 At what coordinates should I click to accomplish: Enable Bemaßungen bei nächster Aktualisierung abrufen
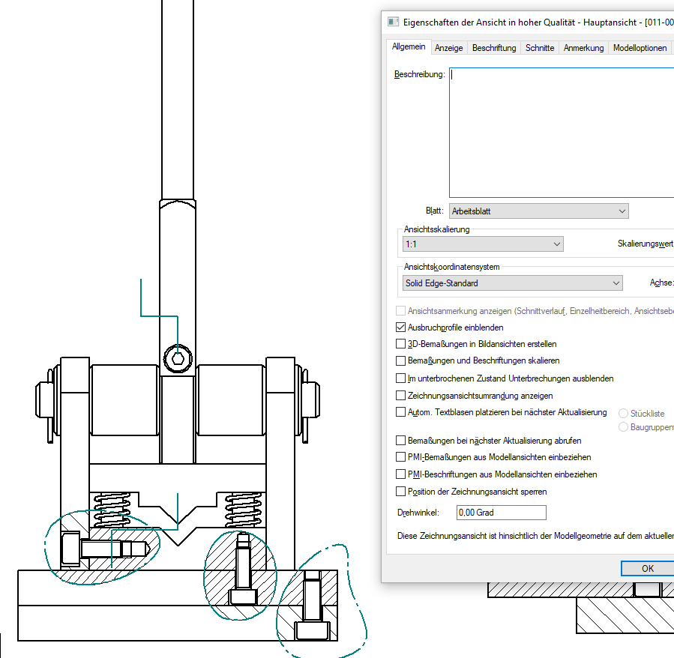click(400, 441)
